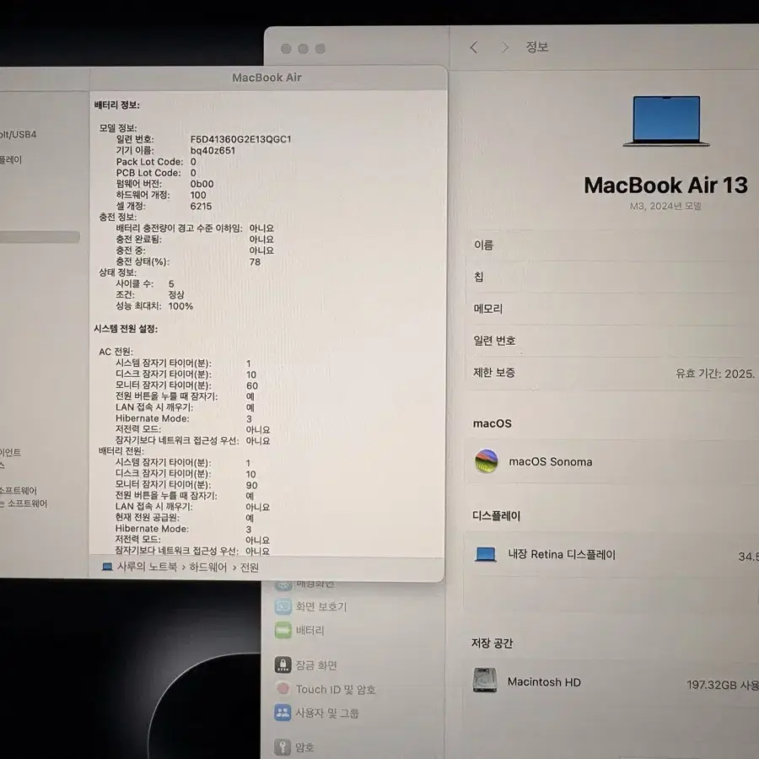The height and width of the screenshot is (759, 759).
Task: Click the 배터리 전원 section label
Action: tap(121, 451)
